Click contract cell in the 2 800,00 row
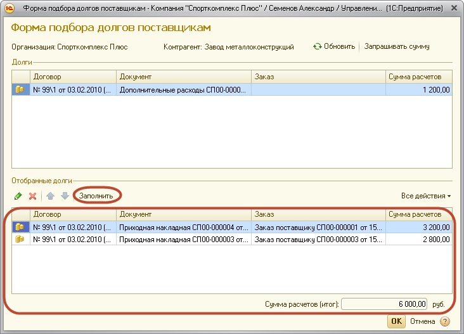 coord(73,240)
